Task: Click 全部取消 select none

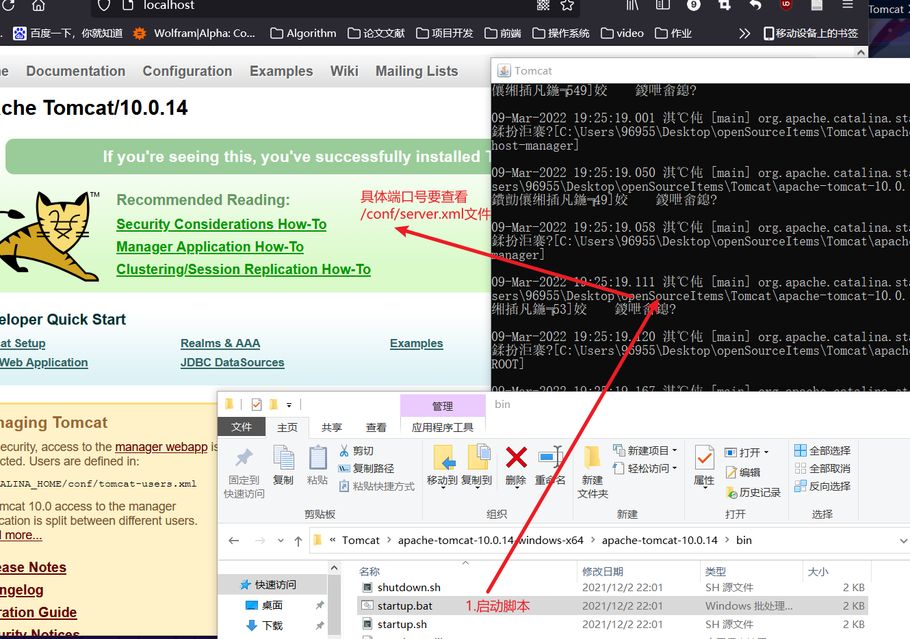Action: coord(822,468)
